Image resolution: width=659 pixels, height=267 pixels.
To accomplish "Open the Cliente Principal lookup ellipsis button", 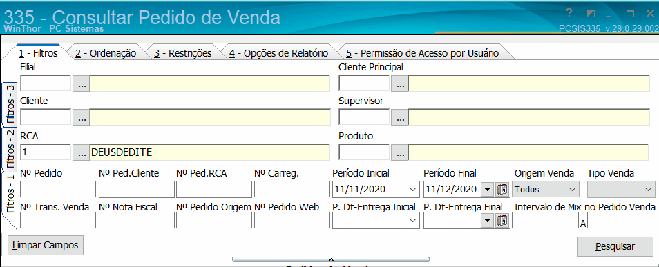I will click(400, 83).
